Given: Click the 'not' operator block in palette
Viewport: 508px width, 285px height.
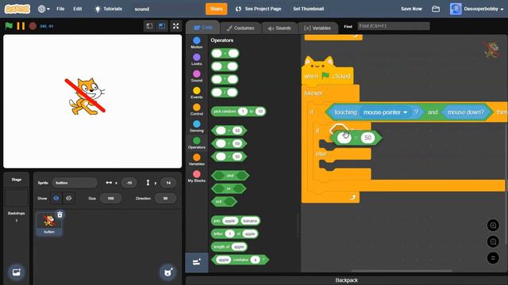Looking at the screenshot, I should click(x=224, y=201).
